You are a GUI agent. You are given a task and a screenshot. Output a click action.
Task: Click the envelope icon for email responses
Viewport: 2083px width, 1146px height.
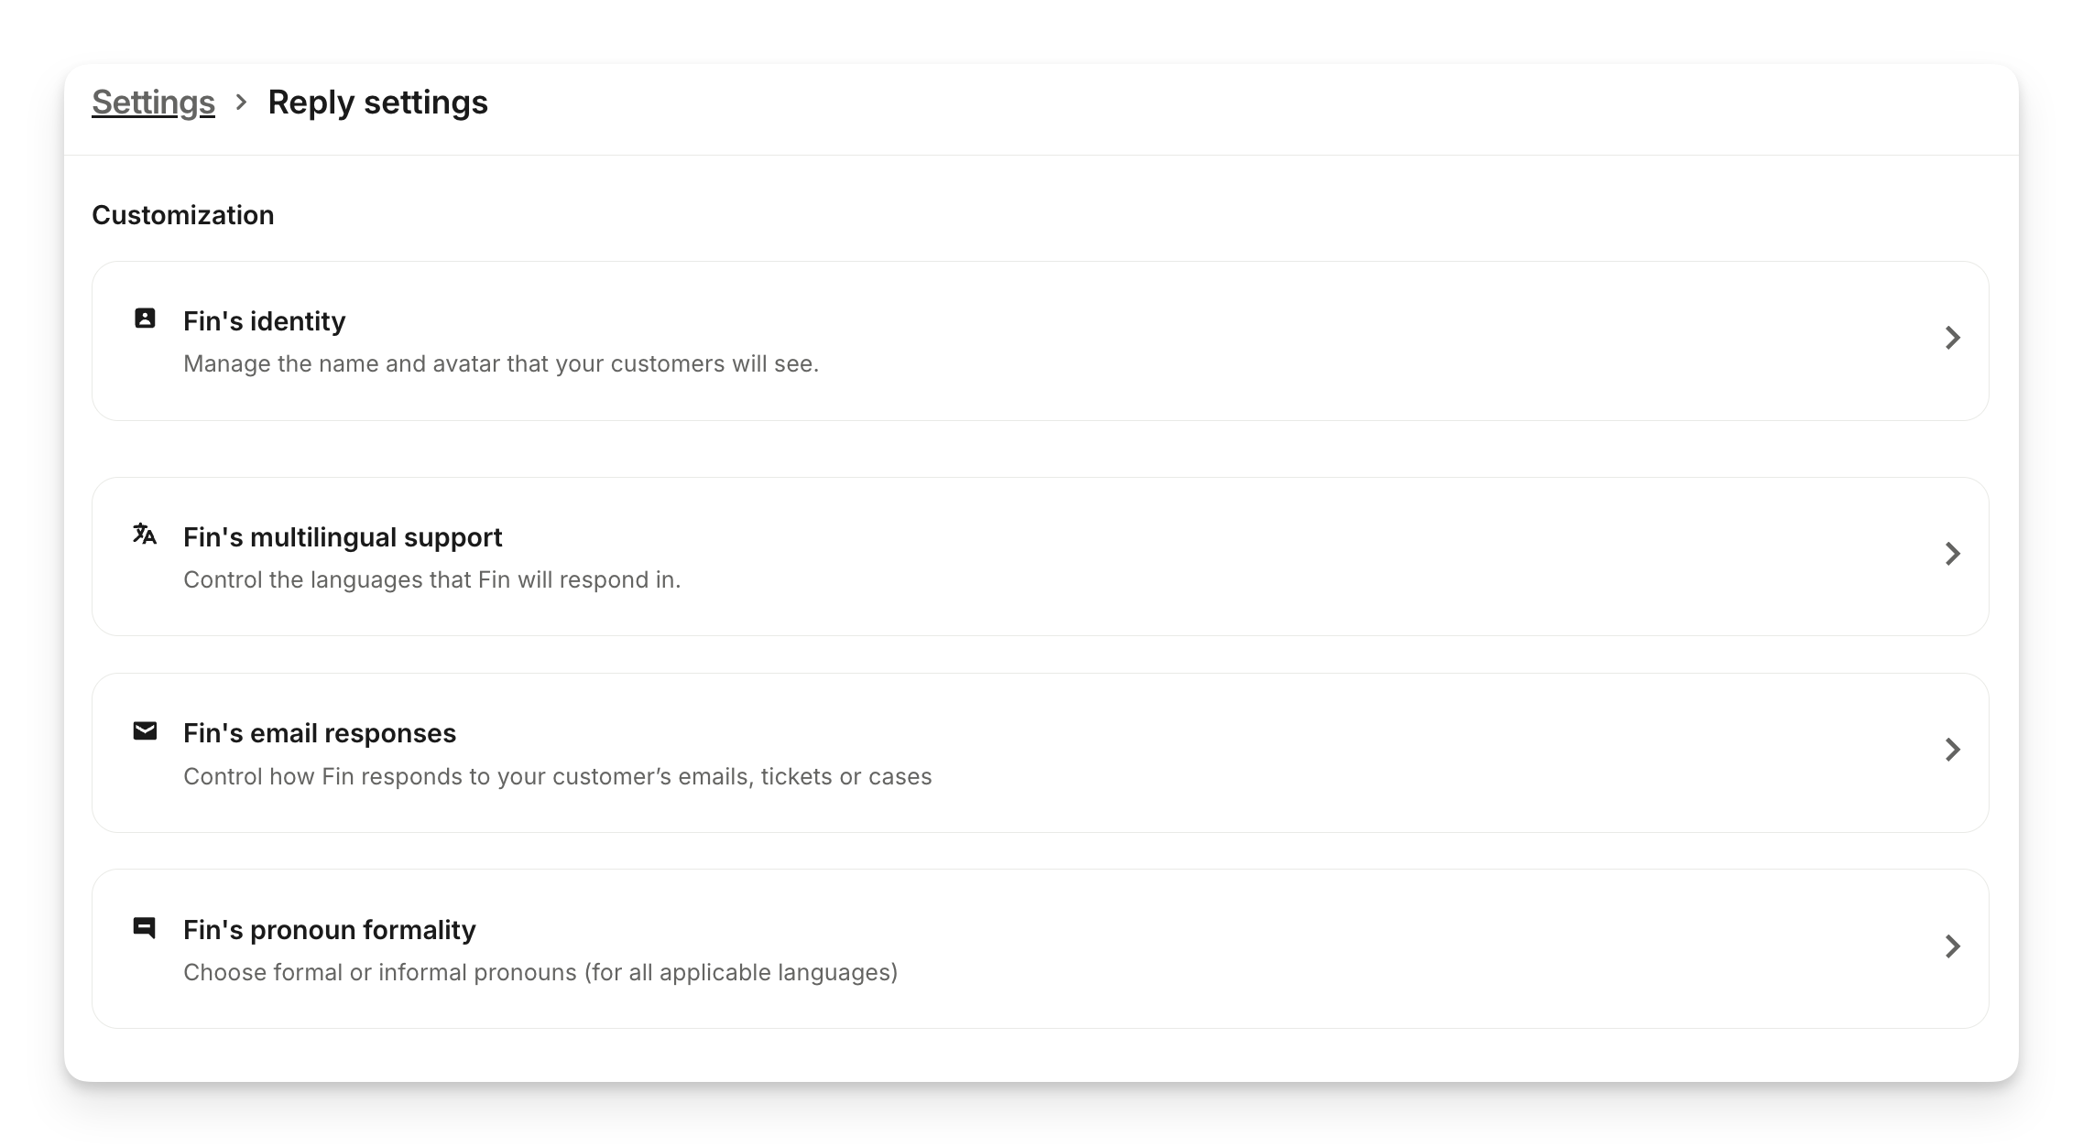pyautogui.click(x=145, y=730)
